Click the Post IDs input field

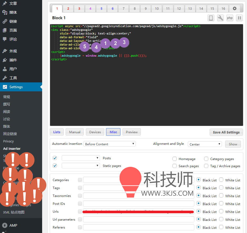pos(139,204)
